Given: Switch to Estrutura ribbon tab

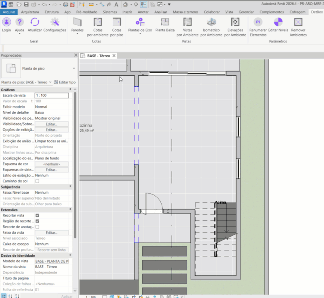Looking at the screenshot, I should (52, 12).
